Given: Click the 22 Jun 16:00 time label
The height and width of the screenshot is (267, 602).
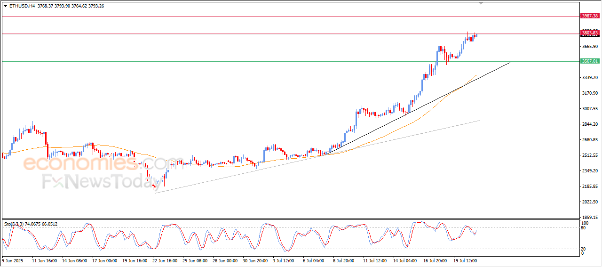Looking at the screenshot, I should pos(165,260).
